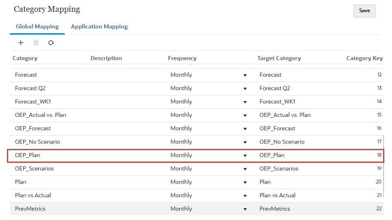Click OEP_Actual vs. Plan target category
The image size is (392, 220).
(285, 115)
